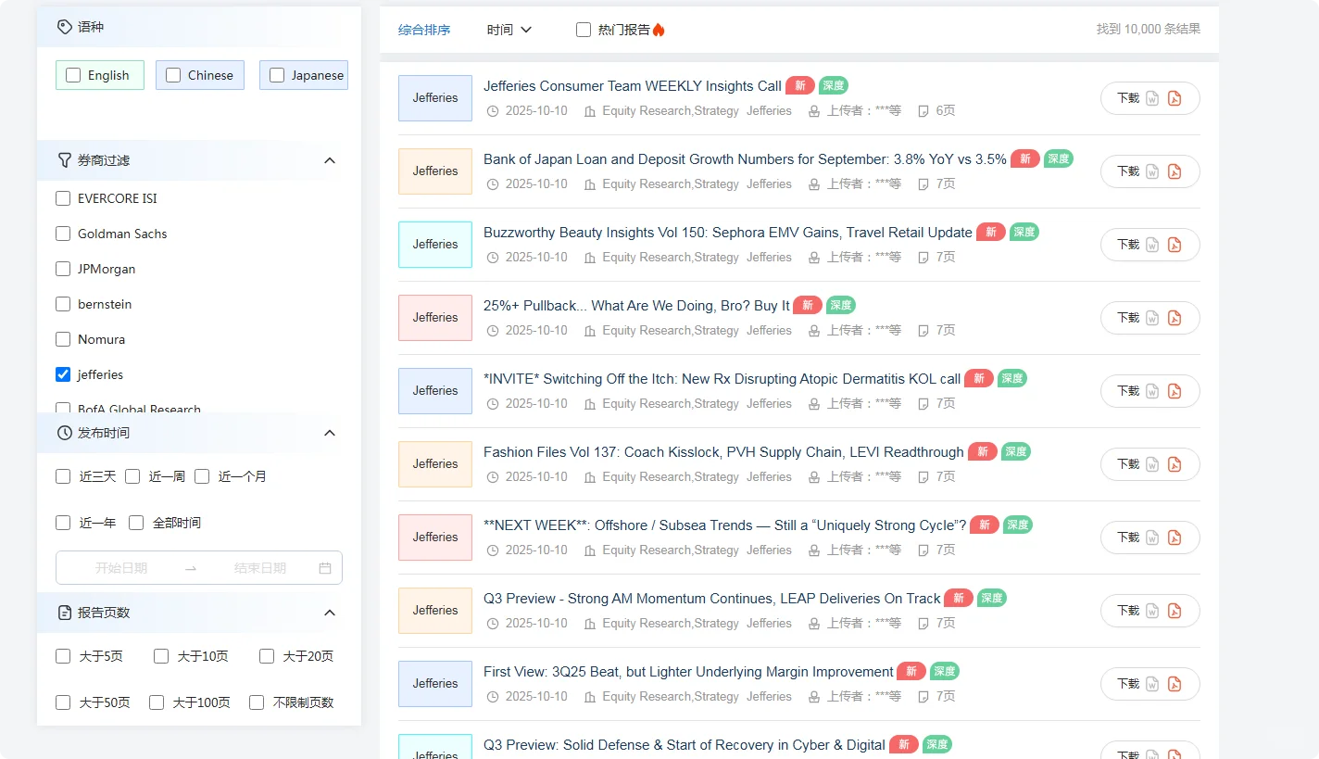Viewport: 1319px width, 759px height.
Task: Click PDF icon for Fashion Files Vol 137
Action: [x=1175, y=464]
